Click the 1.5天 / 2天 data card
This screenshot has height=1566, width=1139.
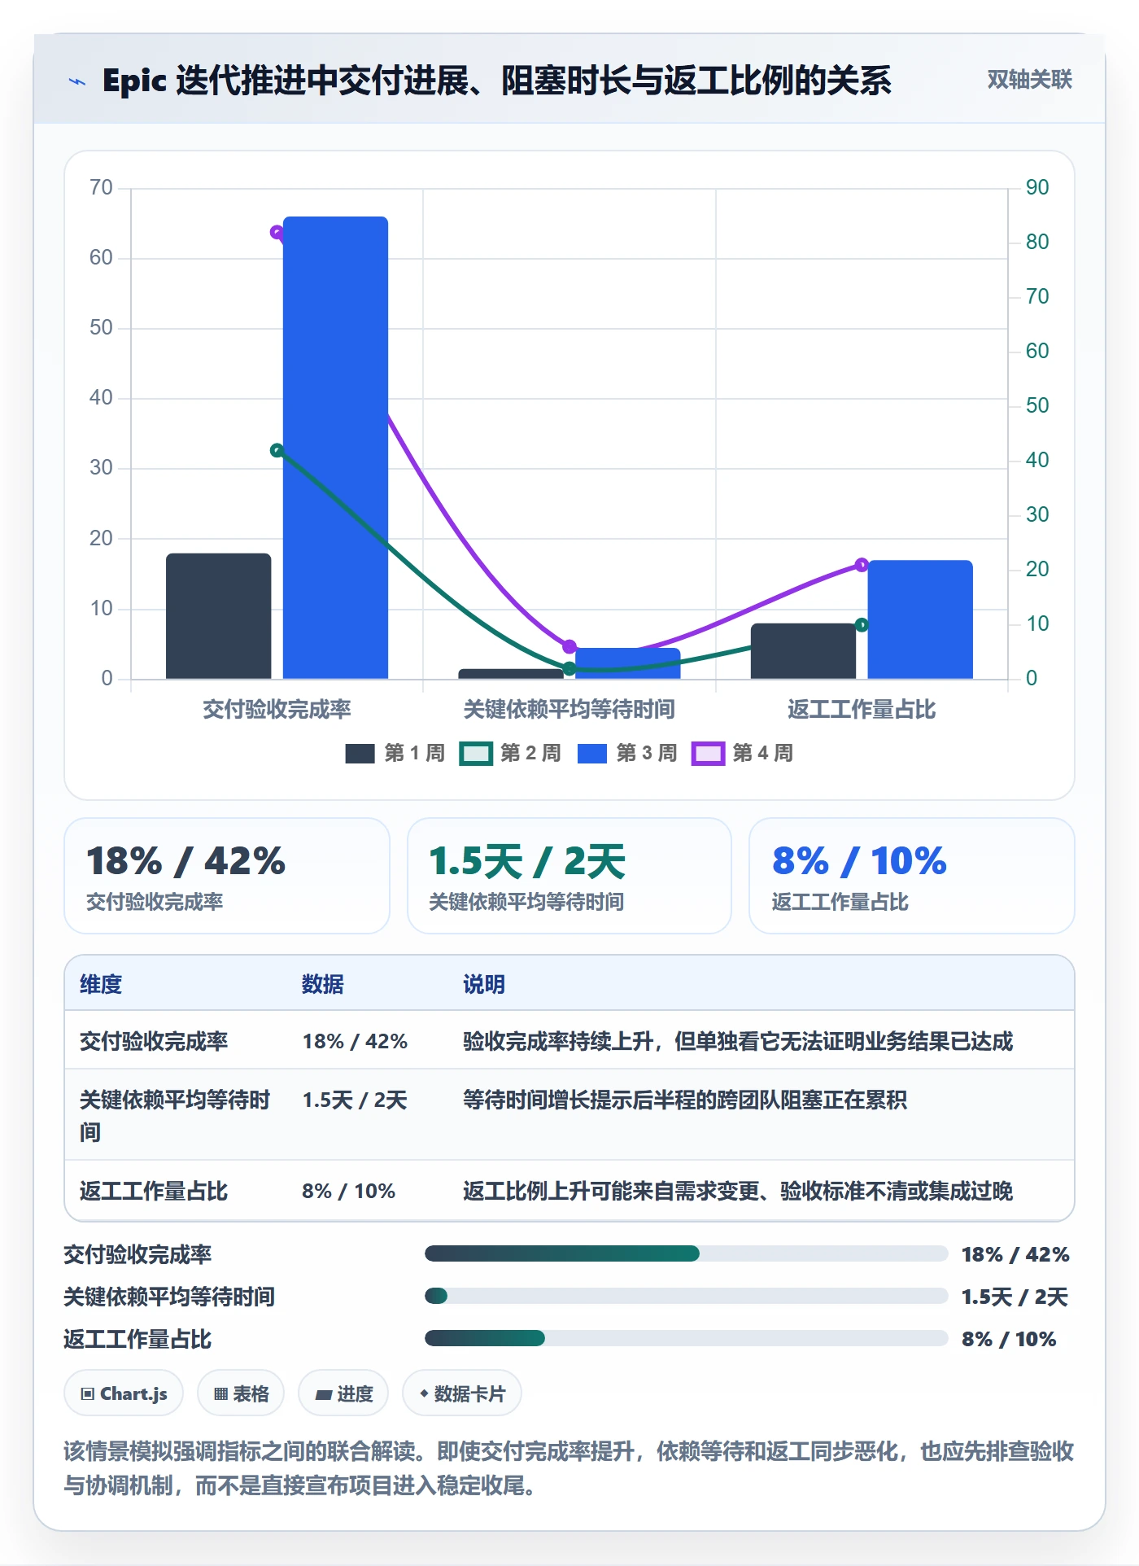point(569,876)
